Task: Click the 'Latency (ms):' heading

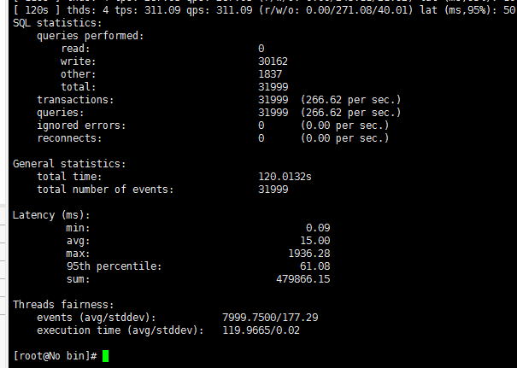Action: pos(51,215)
